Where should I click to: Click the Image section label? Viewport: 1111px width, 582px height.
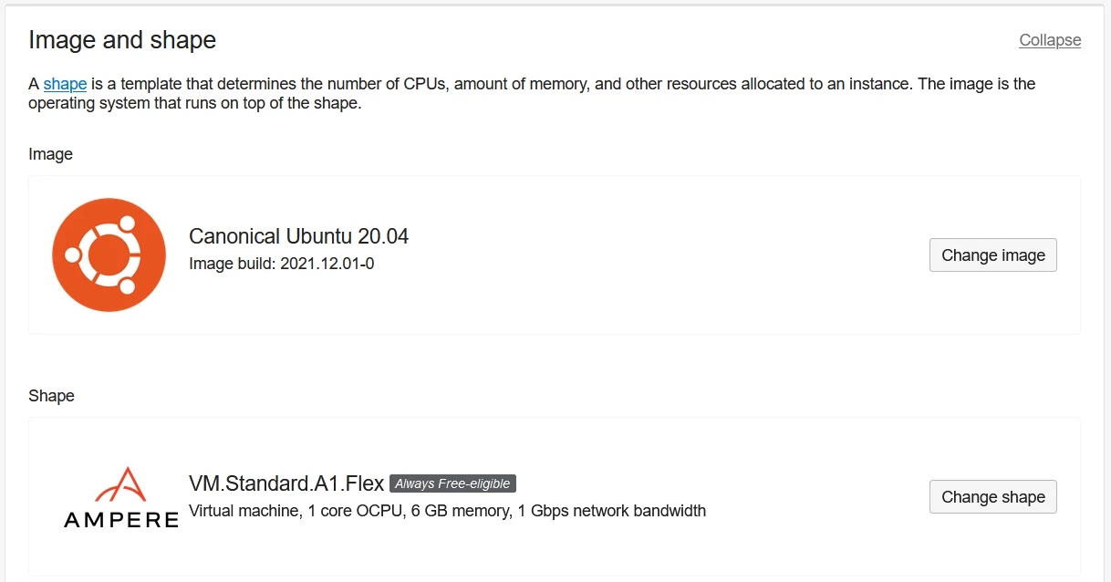[50, 154]
